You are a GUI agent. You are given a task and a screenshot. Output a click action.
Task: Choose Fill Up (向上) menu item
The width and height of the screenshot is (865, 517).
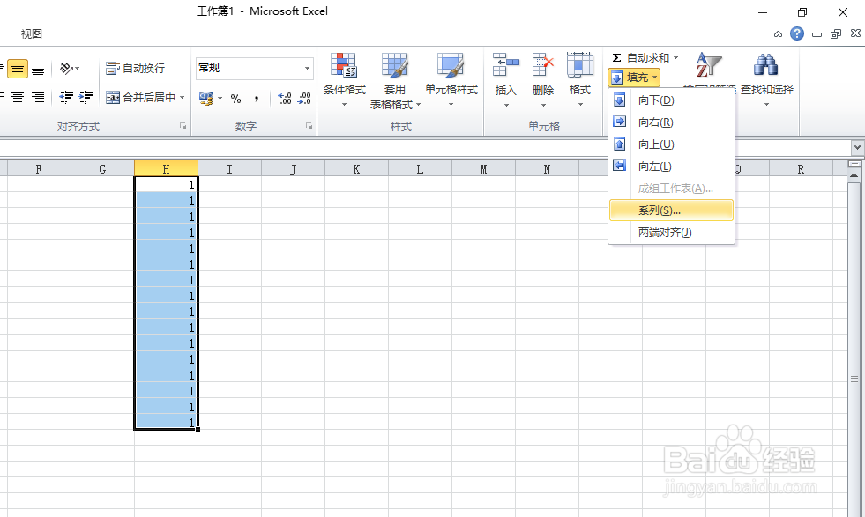[671, 144]
